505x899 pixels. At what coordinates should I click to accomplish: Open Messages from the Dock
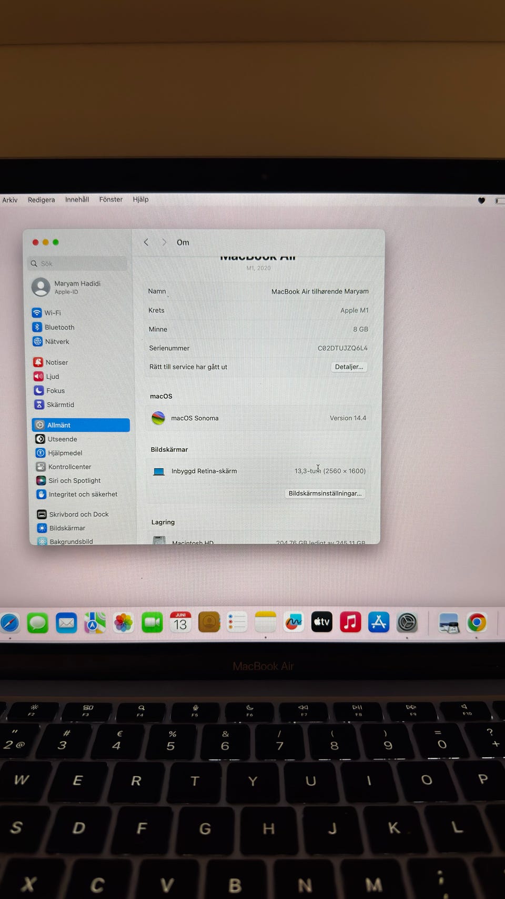click(38, 623)
